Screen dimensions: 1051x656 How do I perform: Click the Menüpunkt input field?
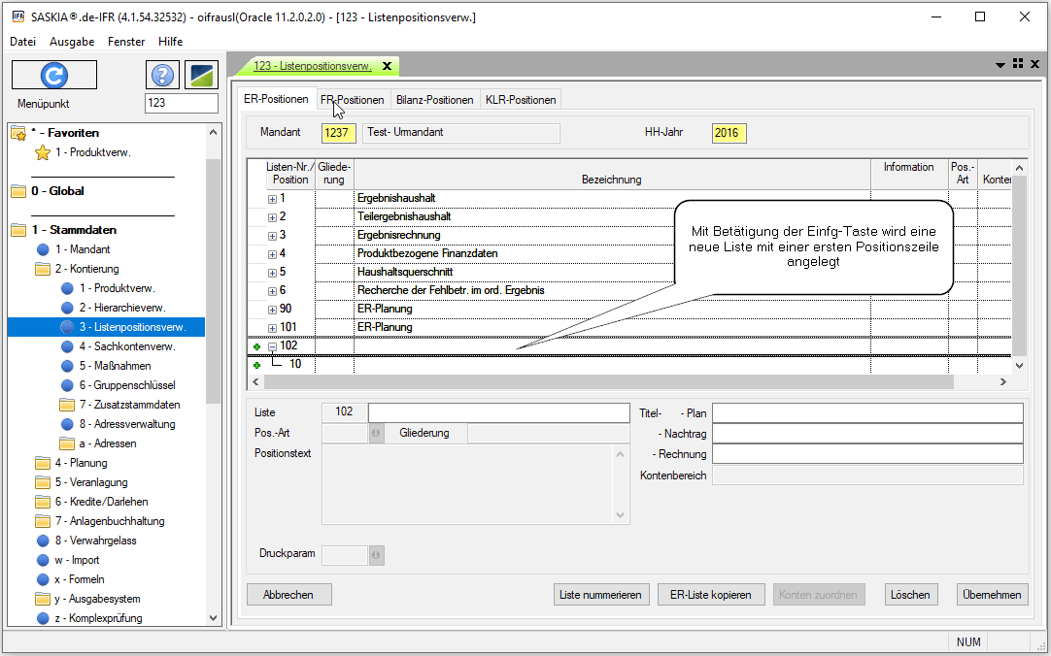pyautogui.click(x=181, y=104)
